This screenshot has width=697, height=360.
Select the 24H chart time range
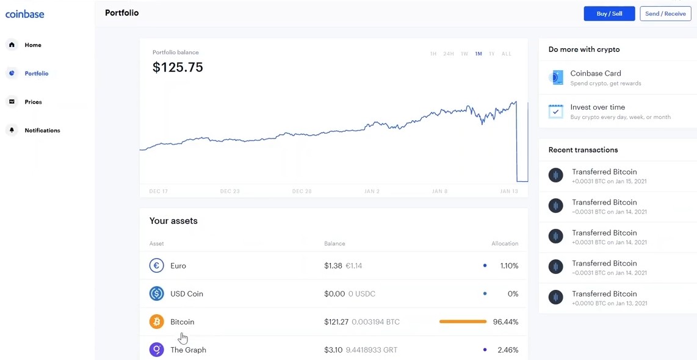[449, 54]
